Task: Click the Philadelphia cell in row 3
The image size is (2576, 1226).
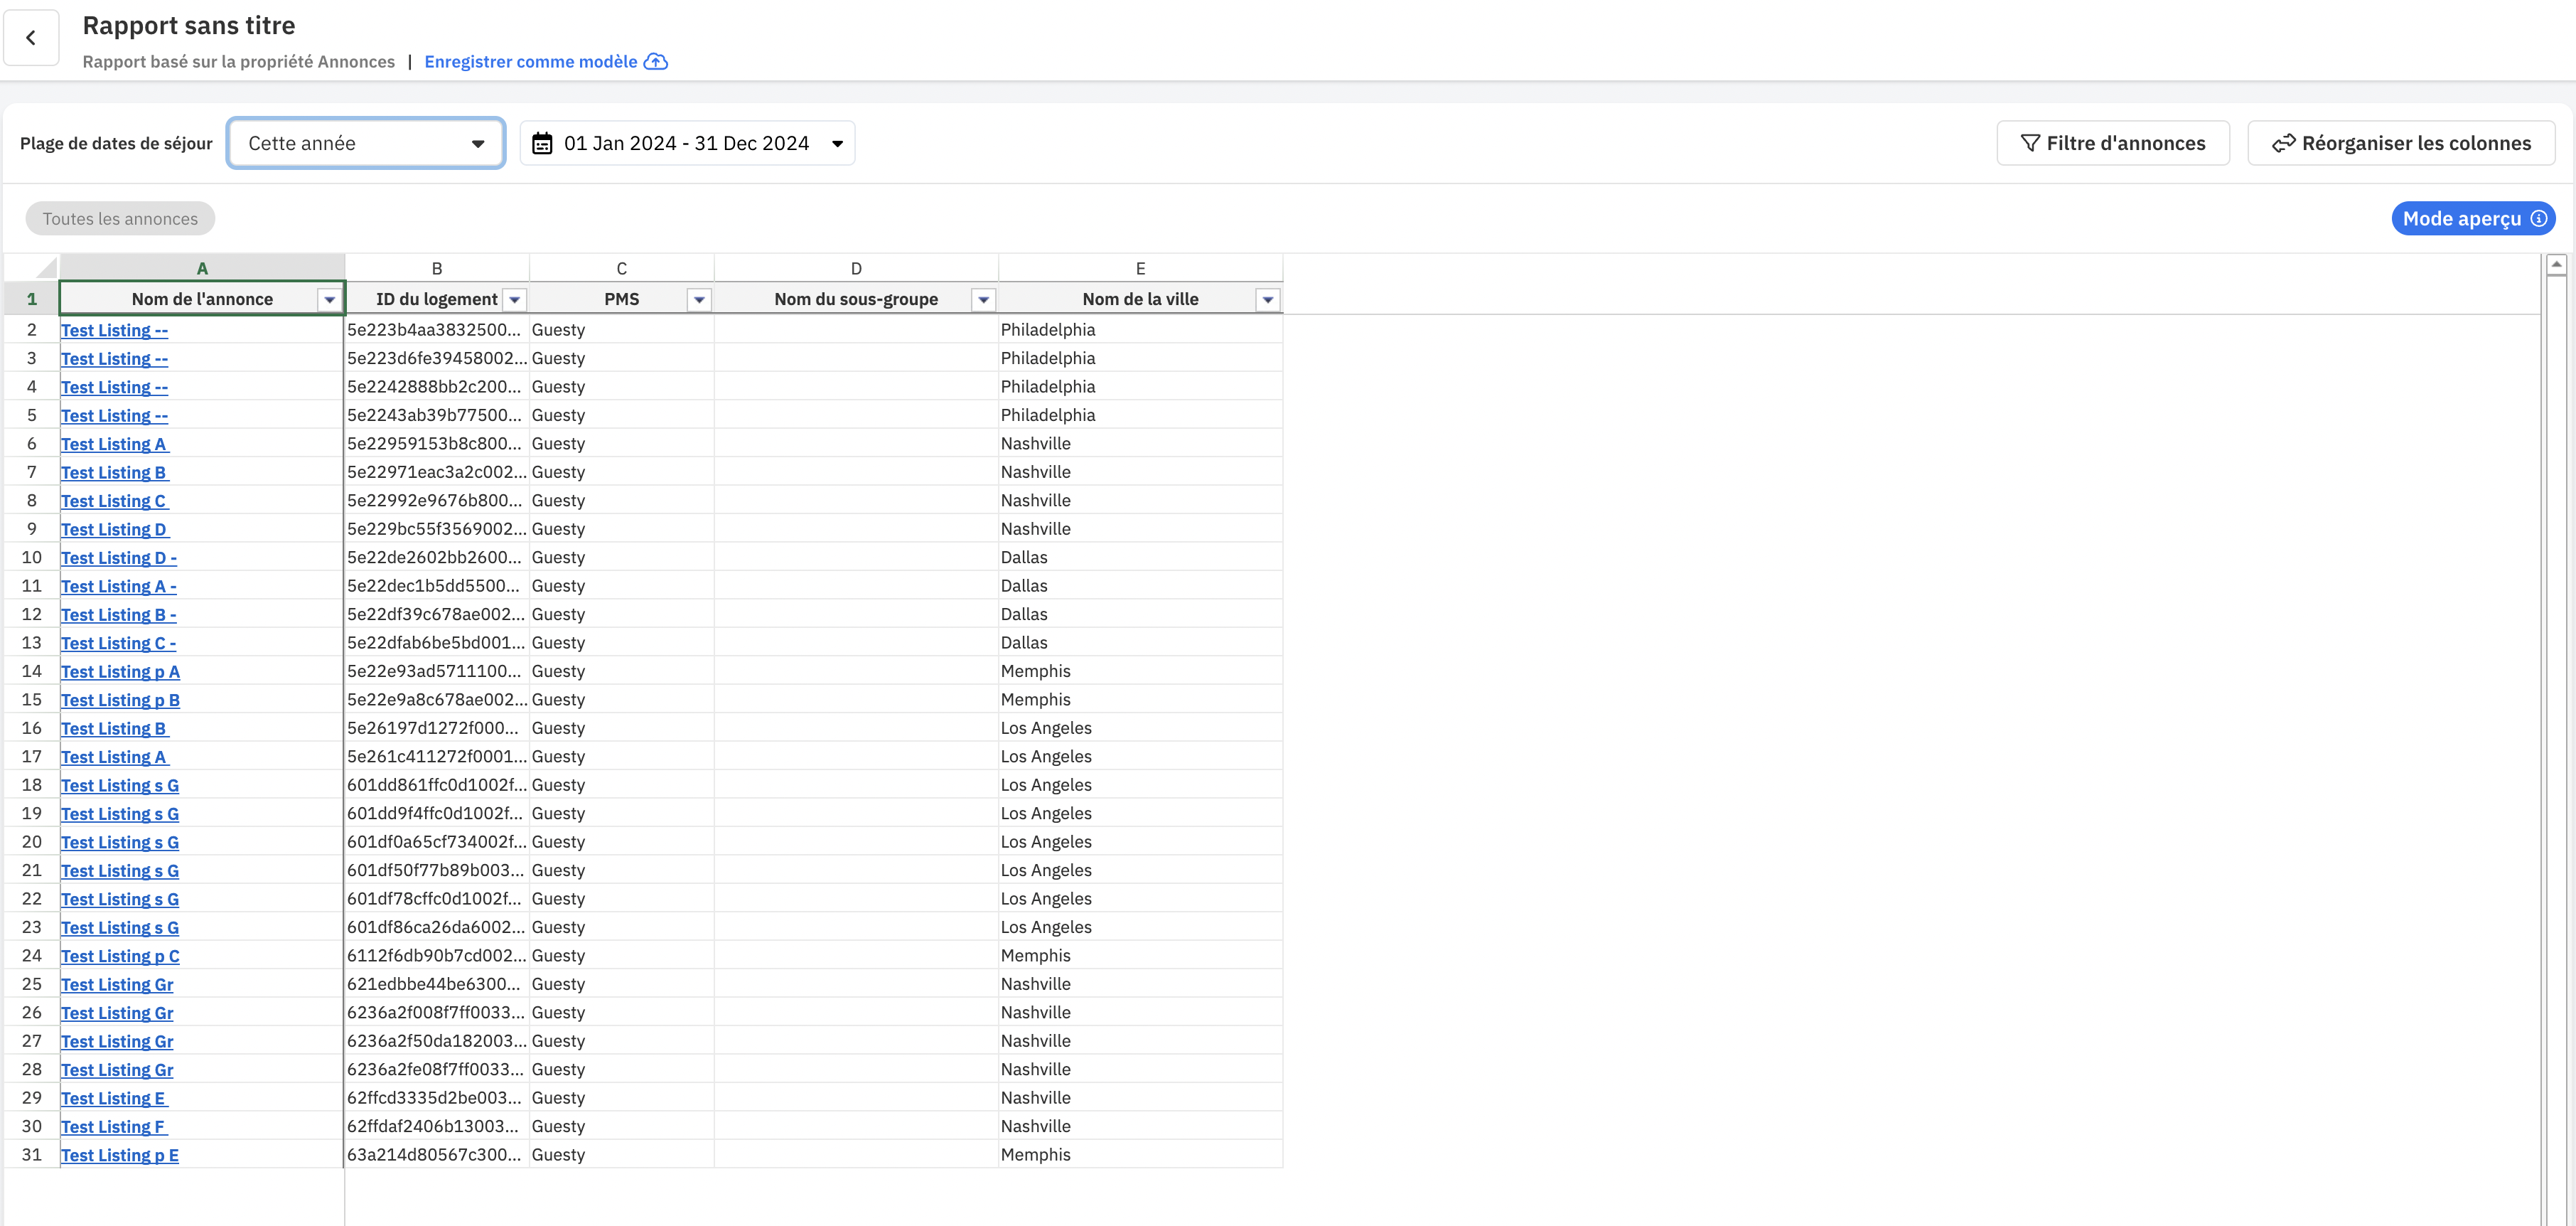Action: click(x=1140, y=358)
